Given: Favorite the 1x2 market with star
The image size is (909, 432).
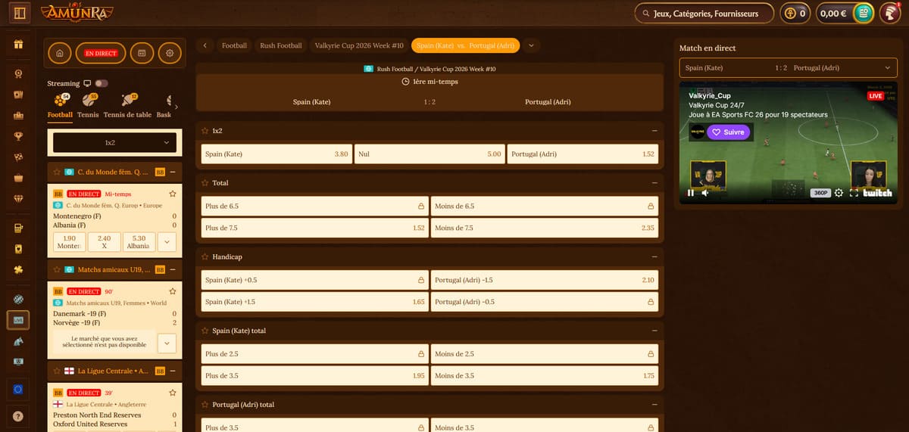Looking at the screenshot, I should [205, 131].
